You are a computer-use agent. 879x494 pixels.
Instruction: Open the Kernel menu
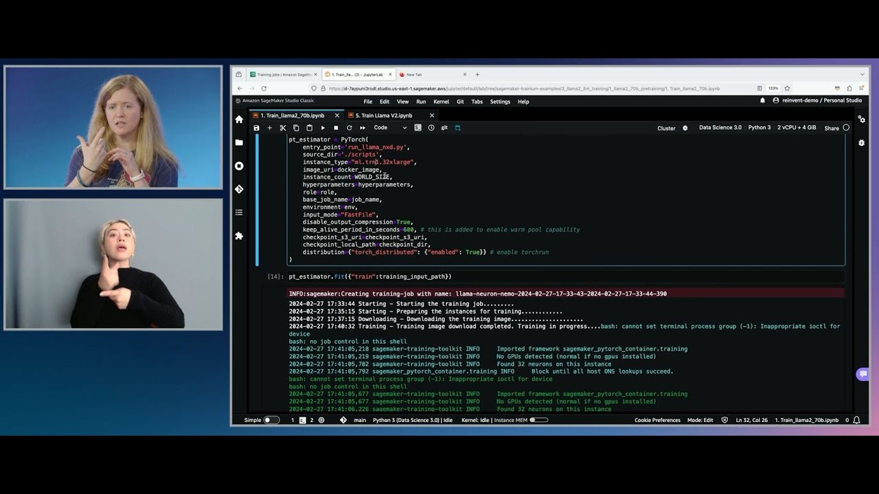coord(441,102)
